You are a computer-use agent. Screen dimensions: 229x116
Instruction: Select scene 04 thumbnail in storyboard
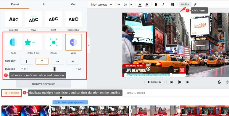coord(204,111)
